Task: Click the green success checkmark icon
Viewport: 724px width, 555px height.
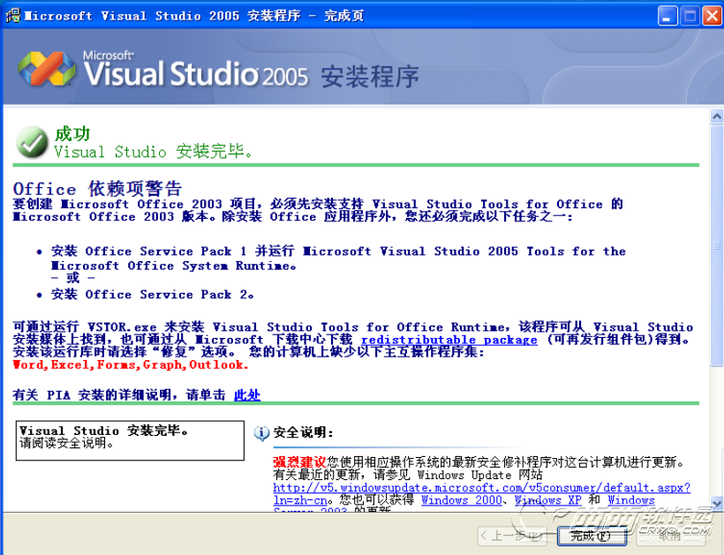Action: 32,142
